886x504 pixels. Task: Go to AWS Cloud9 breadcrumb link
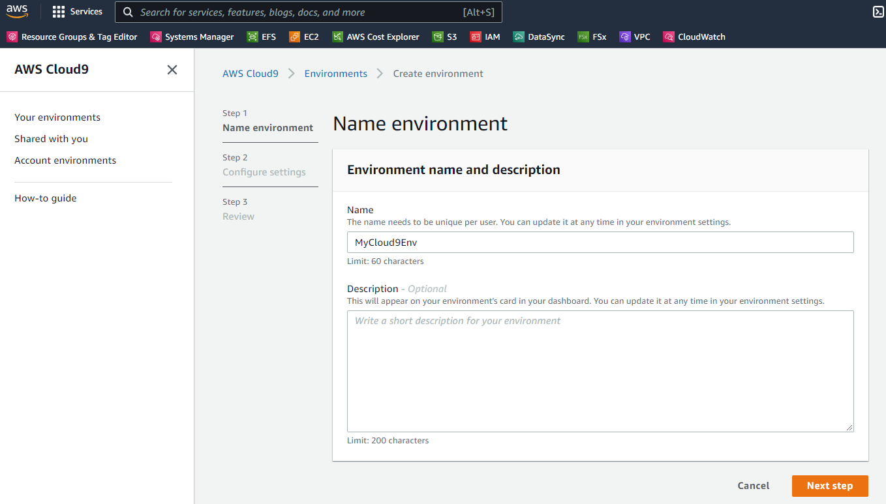point(251,74)
